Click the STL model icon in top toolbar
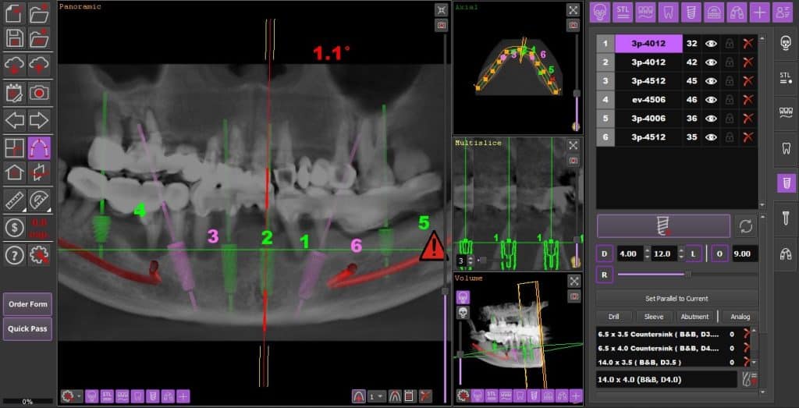 coord(622,12)
